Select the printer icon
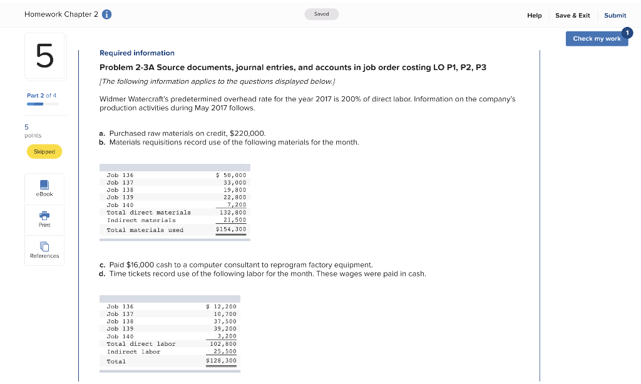This screenshot has height=384, width=641. click(44, 215)
